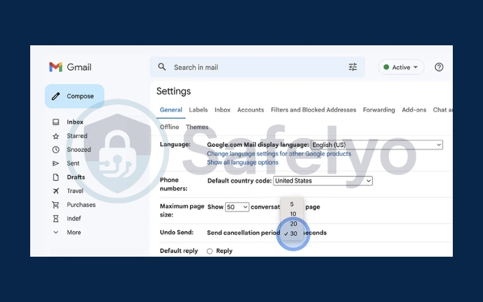Select 20 seconds in cancellation list
483x302 pixels.
[x=293, y=223]
